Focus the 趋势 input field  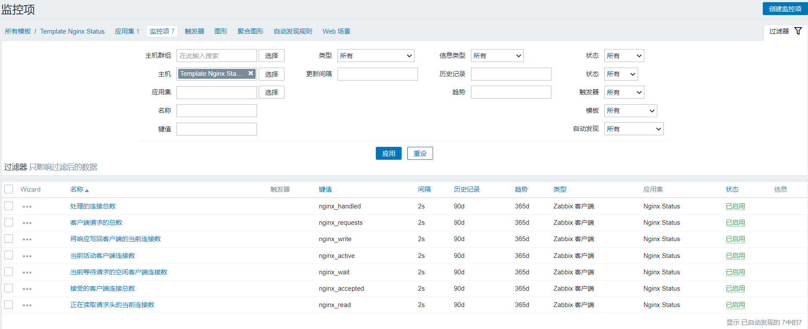(511, 92)
